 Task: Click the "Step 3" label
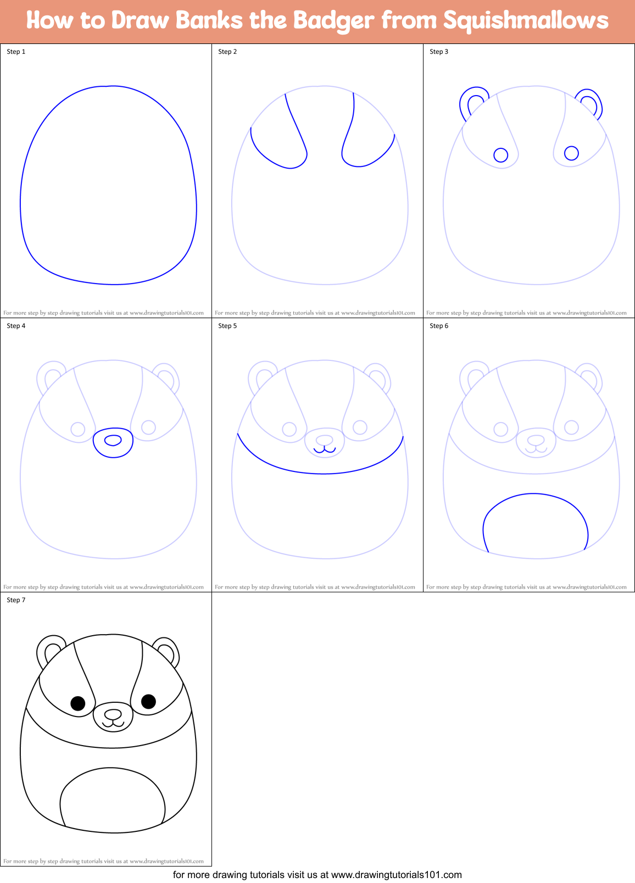[x=439, y=52]
